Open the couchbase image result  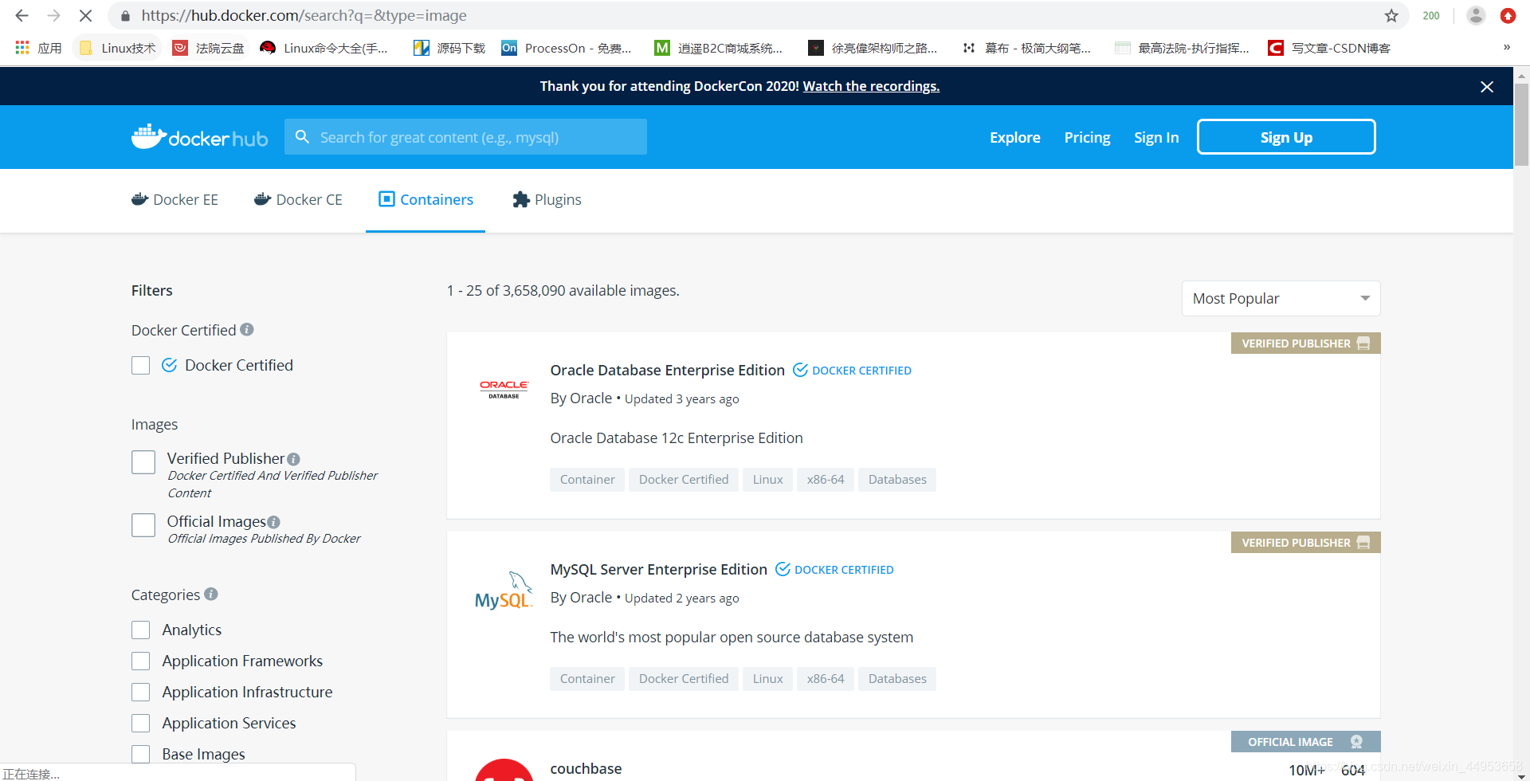pos(586,768)
